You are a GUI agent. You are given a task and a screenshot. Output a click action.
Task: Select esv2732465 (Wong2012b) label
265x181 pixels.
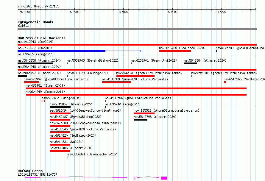click(x=61, y=98)
